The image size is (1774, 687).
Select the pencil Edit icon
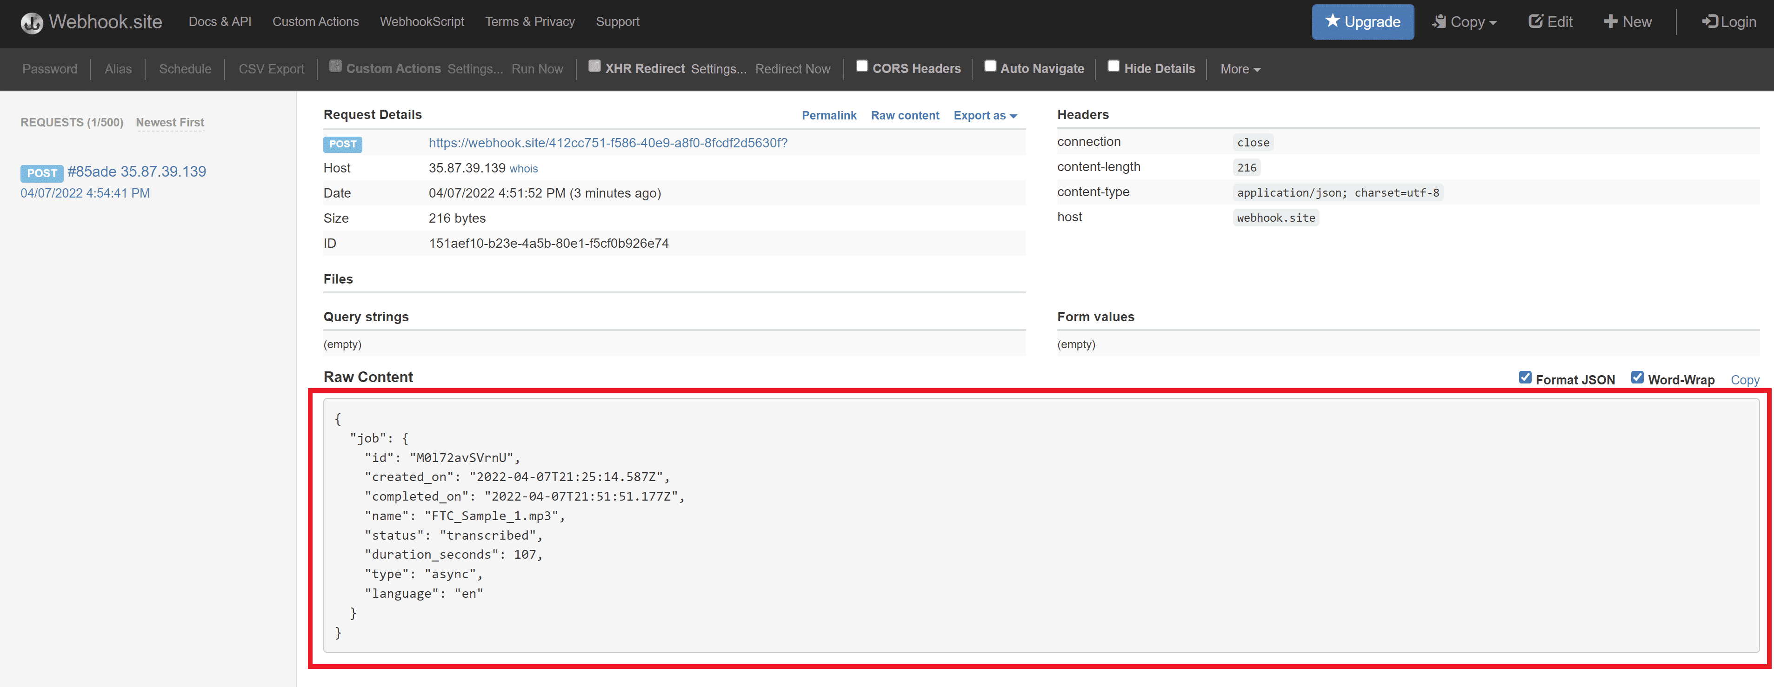click(1537, 21)
